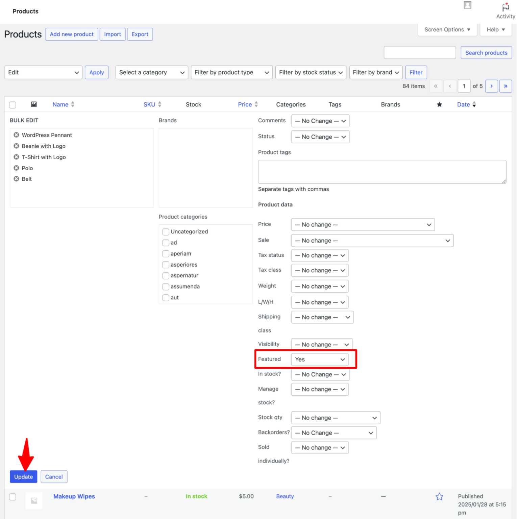
Task: Click inside the product tags text area
Action: click(x=382, y=172)
